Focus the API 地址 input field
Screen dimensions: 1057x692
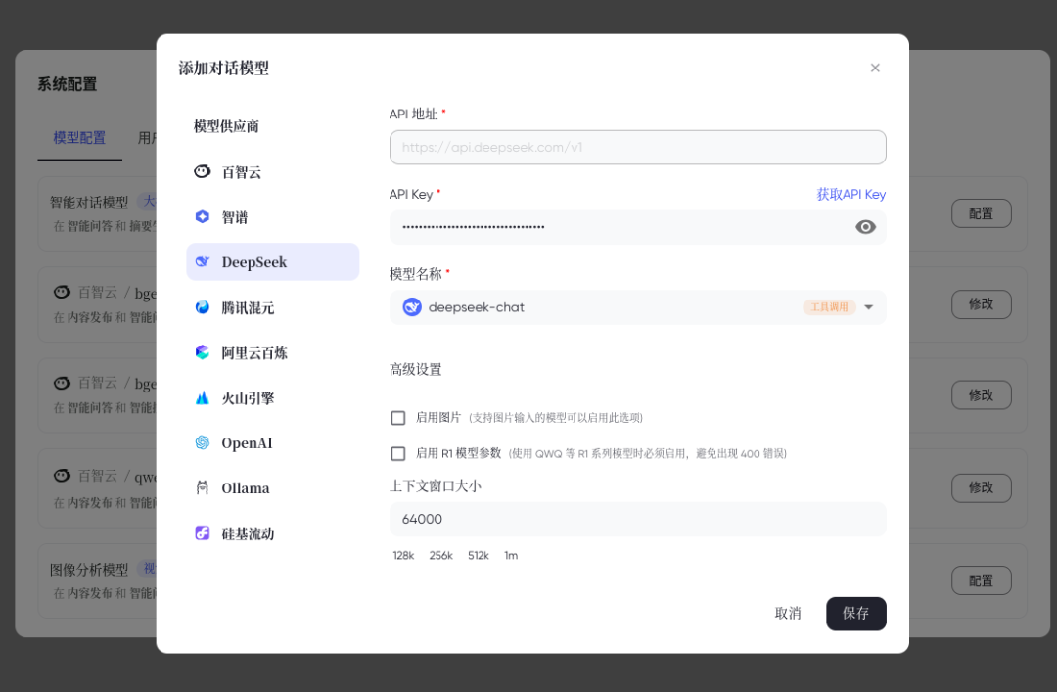pyautogui.click(x=638, y=147)
